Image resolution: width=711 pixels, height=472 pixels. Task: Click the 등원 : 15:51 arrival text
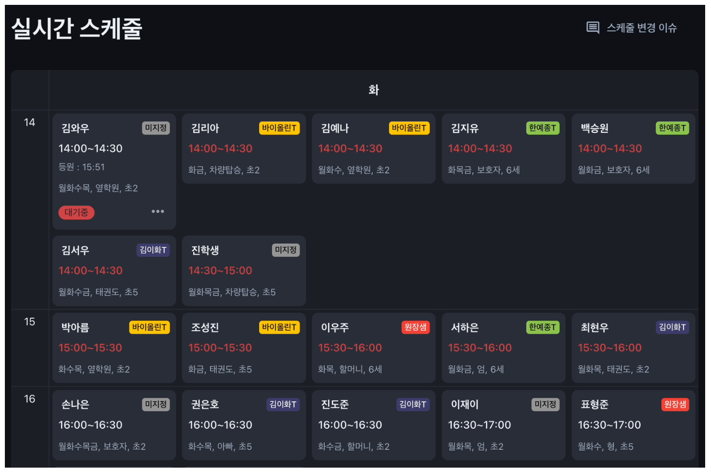82,167
